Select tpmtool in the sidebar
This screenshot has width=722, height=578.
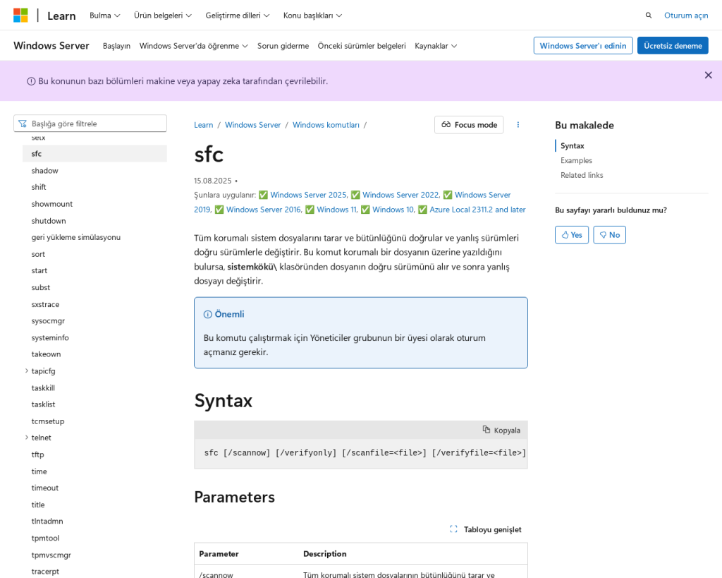click(45, 538)
